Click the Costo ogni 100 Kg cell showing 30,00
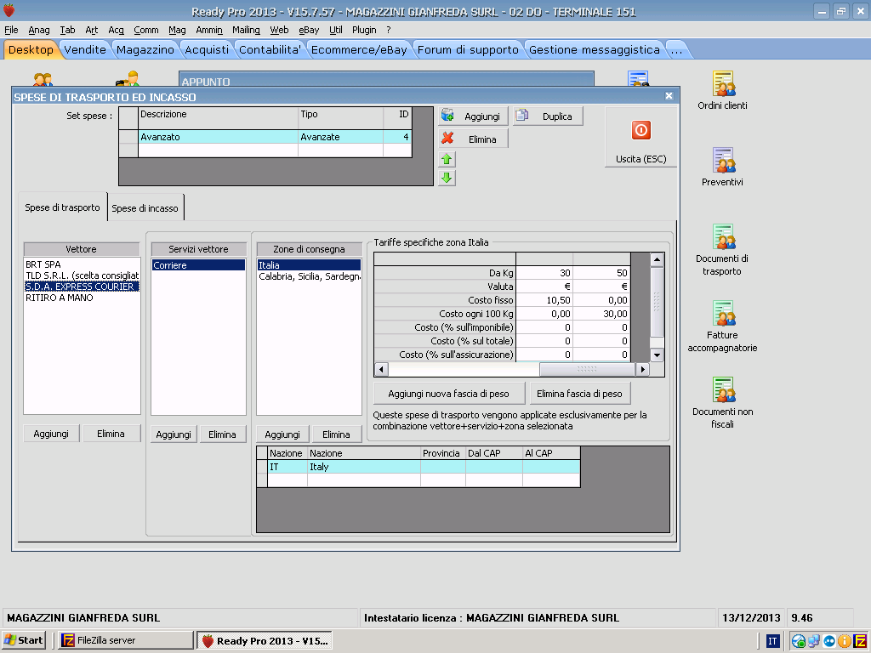 click(x=601, y=314)
